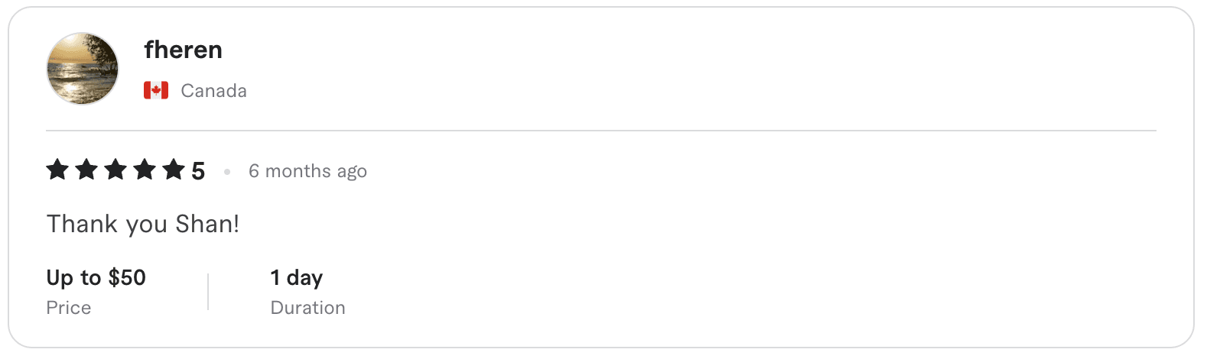Click the vertical divider between price and duration
This screenshot has height=359, width=1207.
pyautogui.click(x=208, y=292)
